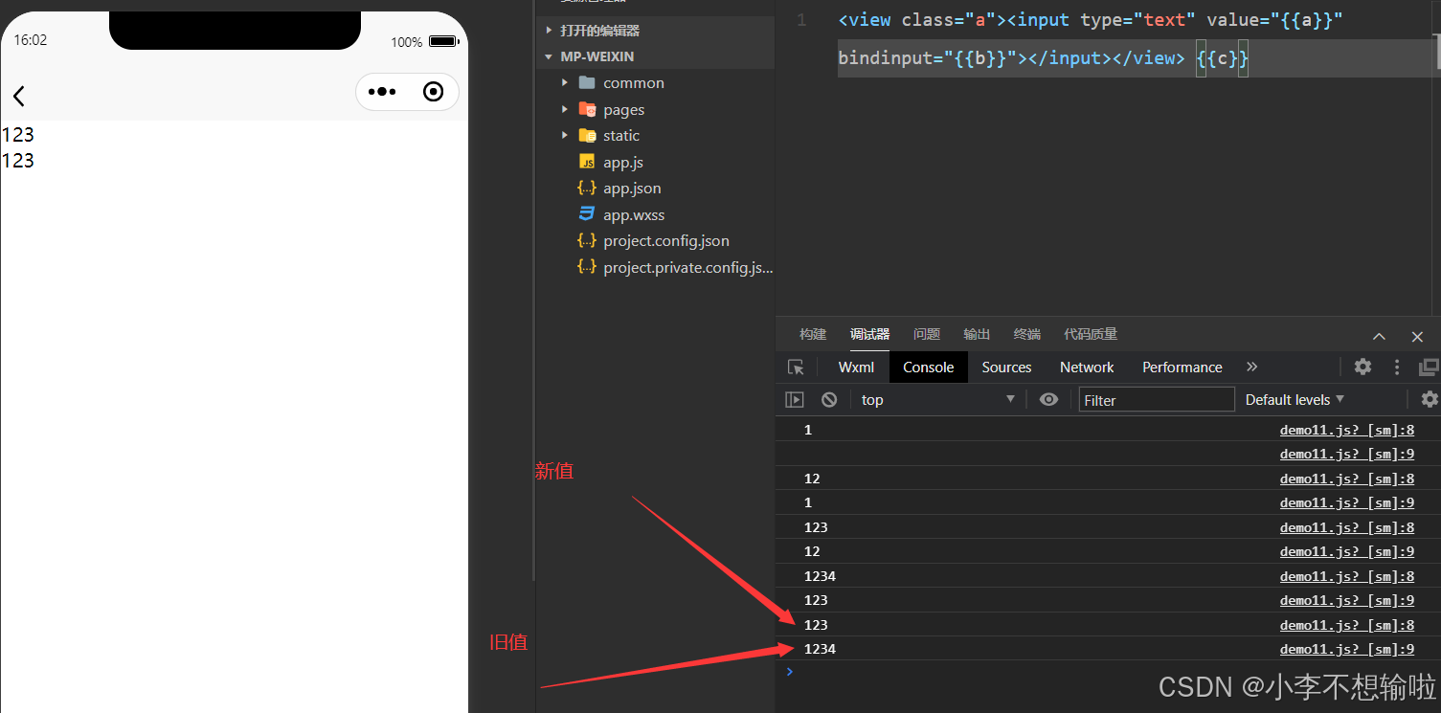Click the console prompt chevron input line
The width and height of the screenshot is (1441, 713).
point(1108,672)
